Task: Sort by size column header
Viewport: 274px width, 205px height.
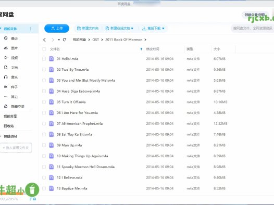Action: 217,49
